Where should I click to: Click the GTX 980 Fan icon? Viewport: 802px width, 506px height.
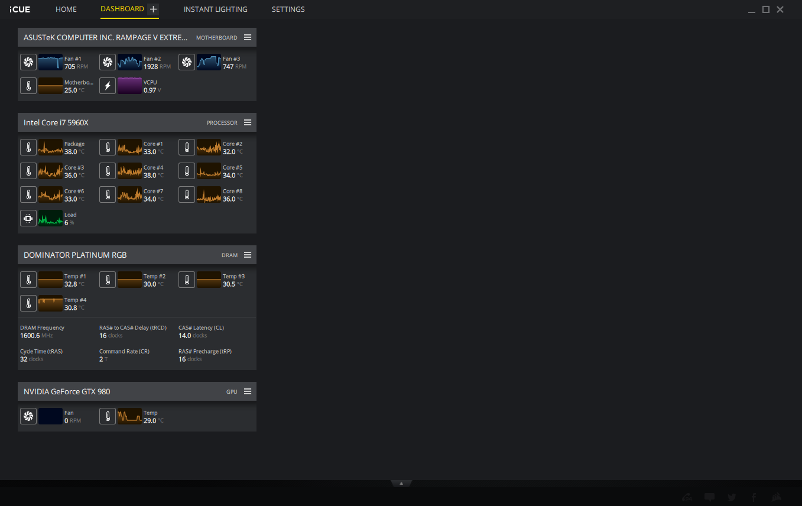point(28,416)
